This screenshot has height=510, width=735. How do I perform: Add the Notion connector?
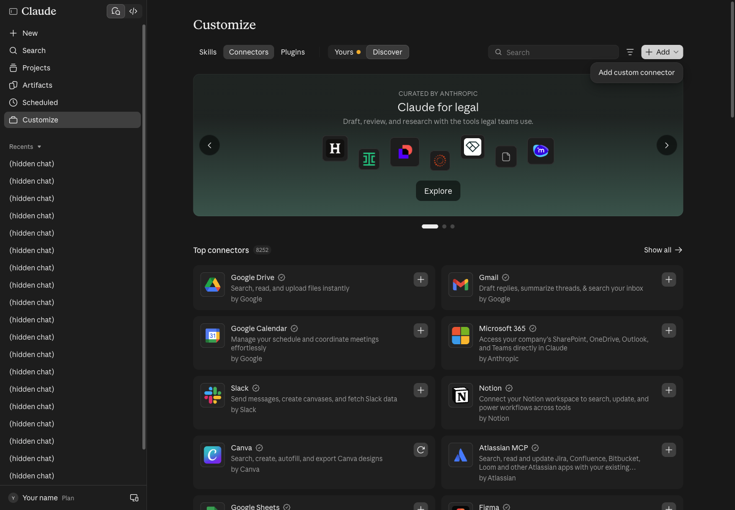[669, 390]
